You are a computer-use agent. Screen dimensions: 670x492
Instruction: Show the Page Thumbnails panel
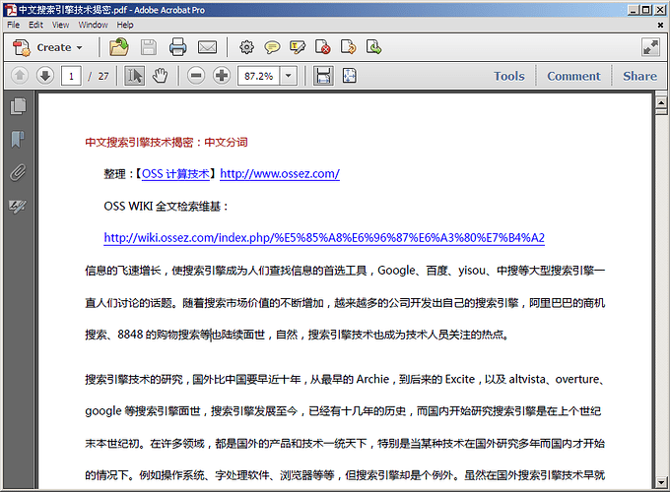tap(18, 106)
